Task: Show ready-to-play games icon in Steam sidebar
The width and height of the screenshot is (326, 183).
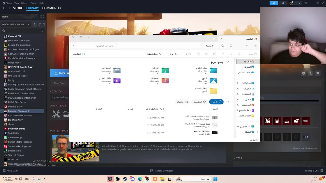Action: (x=44, y=24)
